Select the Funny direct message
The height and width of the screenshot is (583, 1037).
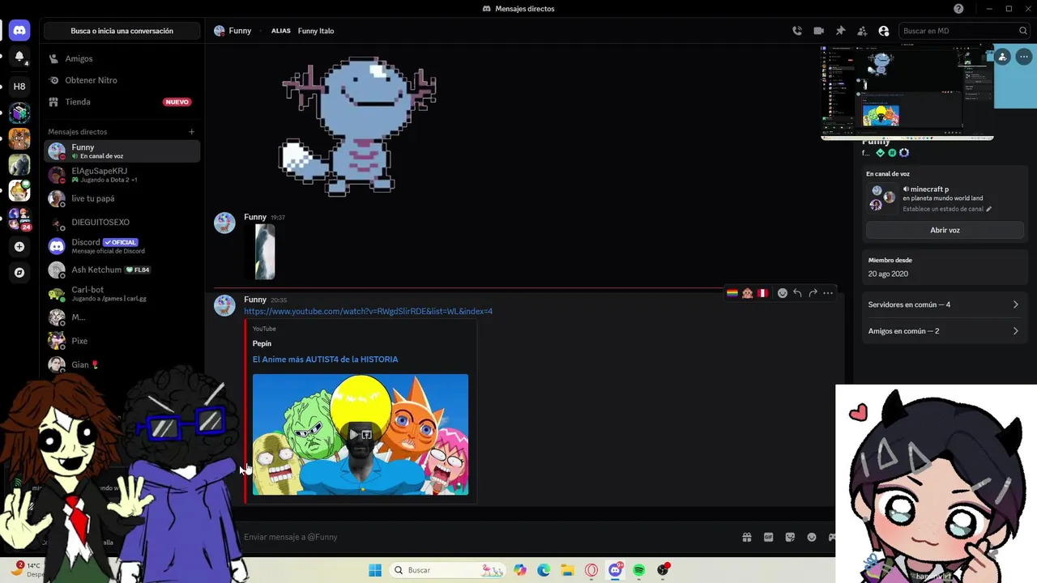pos(122,151)
